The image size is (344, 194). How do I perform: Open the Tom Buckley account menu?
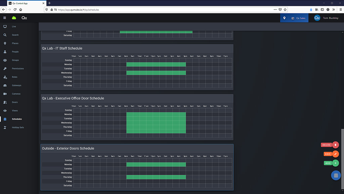point(331,18)
